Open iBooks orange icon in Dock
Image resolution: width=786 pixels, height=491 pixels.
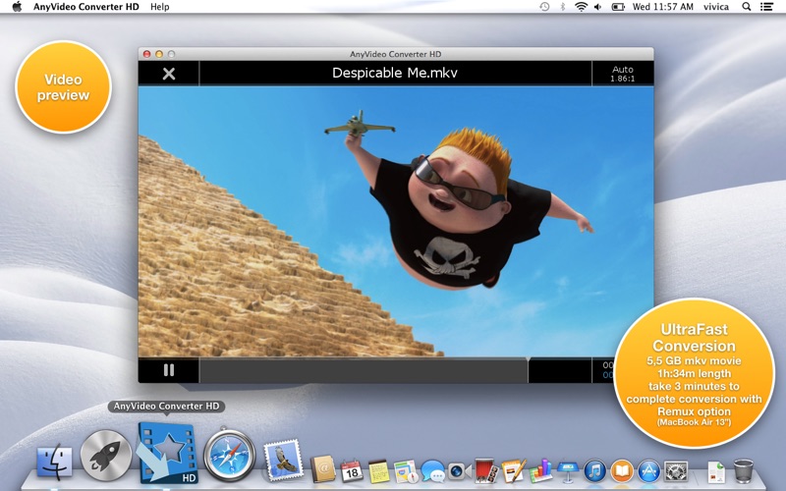622,471
